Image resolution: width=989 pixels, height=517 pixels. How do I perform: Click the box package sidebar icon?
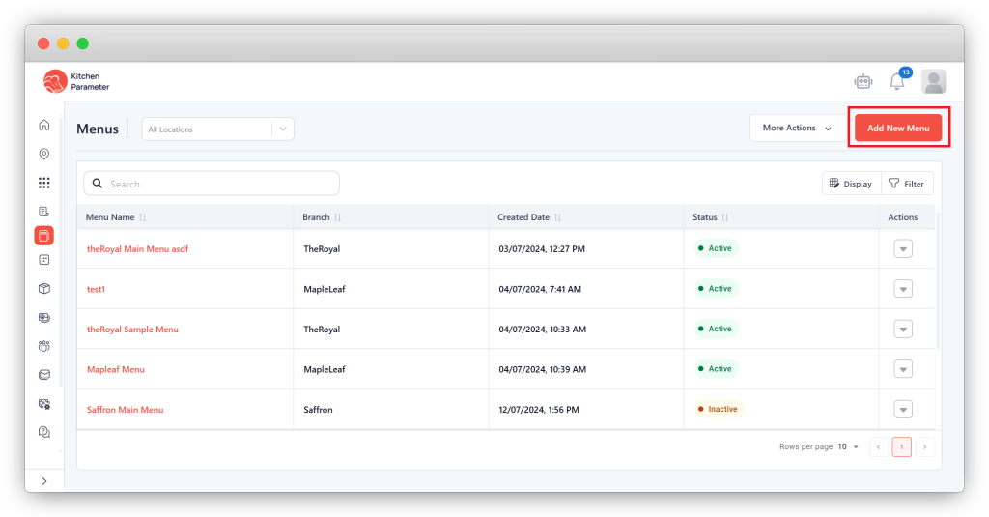[43, 288]
